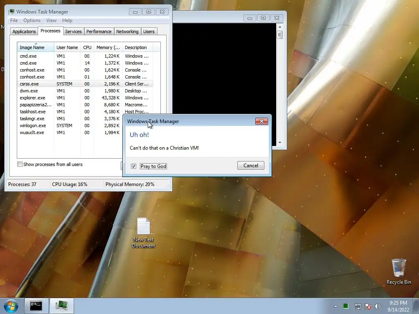Click the Command Prompt taskbar button
This screenshot has height=314, width=419.
click(36, 306)
